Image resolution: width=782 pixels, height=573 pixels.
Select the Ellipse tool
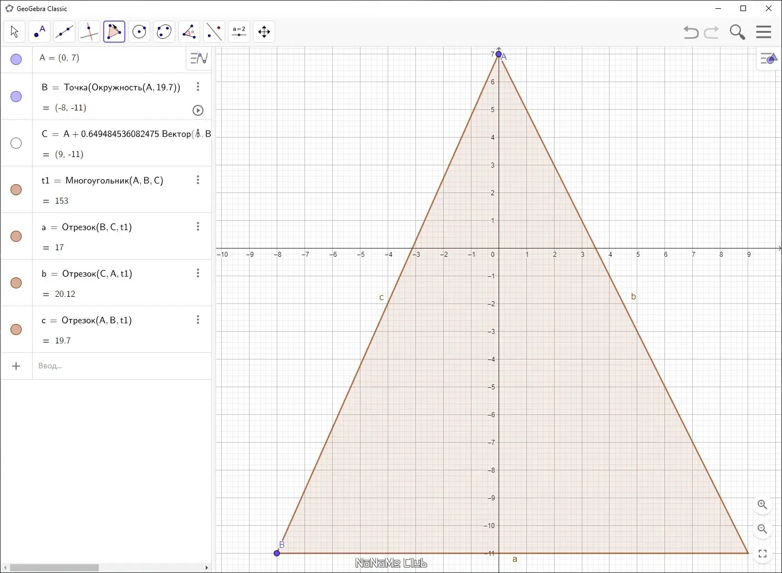point(164,32)
